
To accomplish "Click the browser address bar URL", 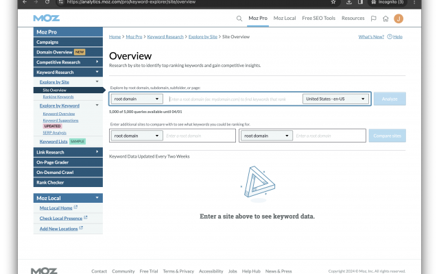I will click(131, 2).
